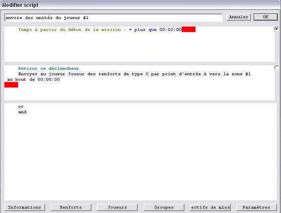Select the radio button beside the condition panel

[x=276, y=29]
